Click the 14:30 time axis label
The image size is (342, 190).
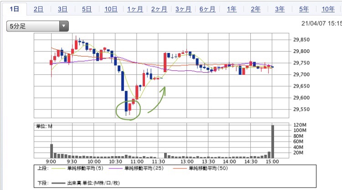(x=251, y=162)
